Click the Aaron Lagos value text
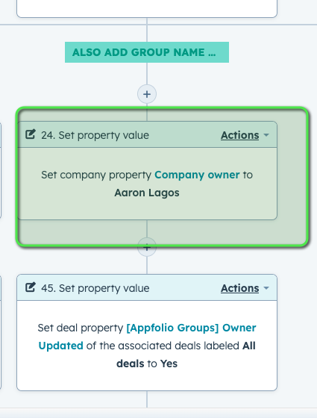Viewport: 317px width, 418px height. point(147,193)
